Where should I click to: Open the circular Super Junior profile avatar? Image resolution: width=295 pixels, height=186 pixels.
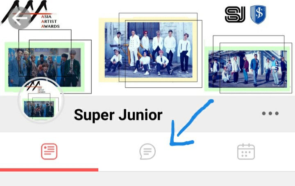pyautogui.click(x=41, y=100)
